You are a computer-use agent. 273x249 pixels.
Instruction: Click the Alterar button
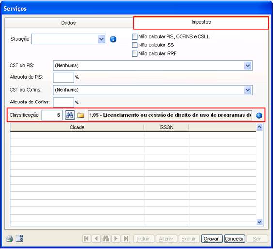pos(167,239)
